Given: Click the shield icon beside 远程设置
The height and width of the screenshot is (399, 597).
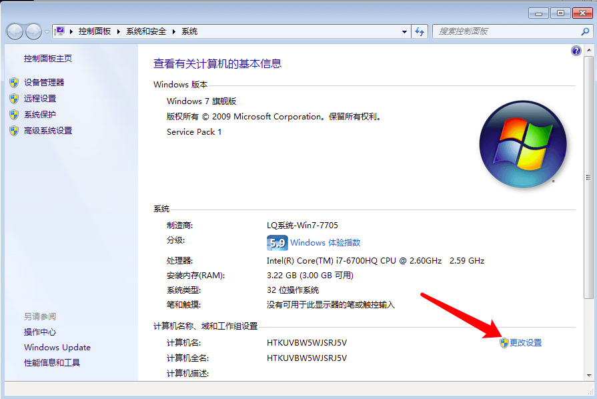Looking at the screenshot, I should (x=14, y=99).
